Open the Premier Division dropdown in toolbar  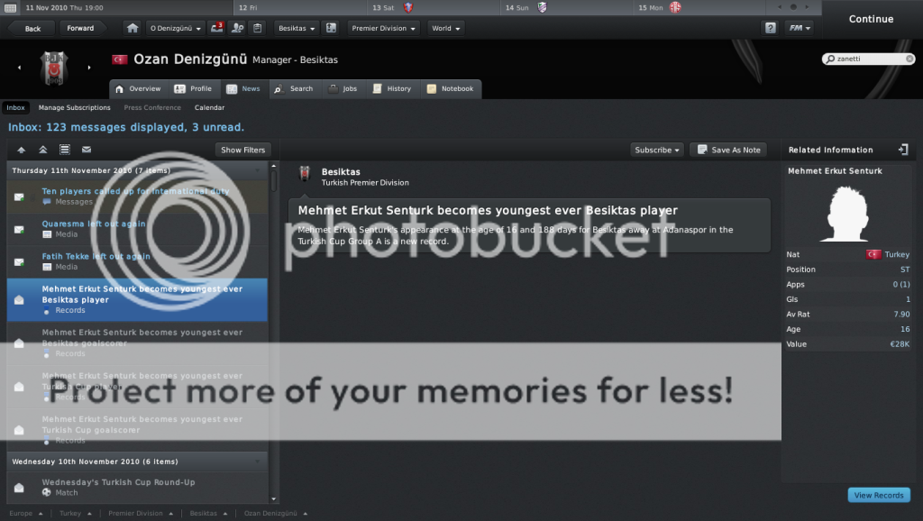[383, 28]
